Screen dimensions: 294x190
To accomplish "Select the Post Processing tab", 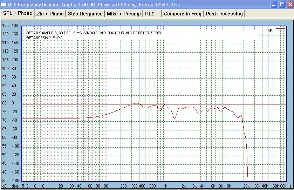I will pos(224,14).
